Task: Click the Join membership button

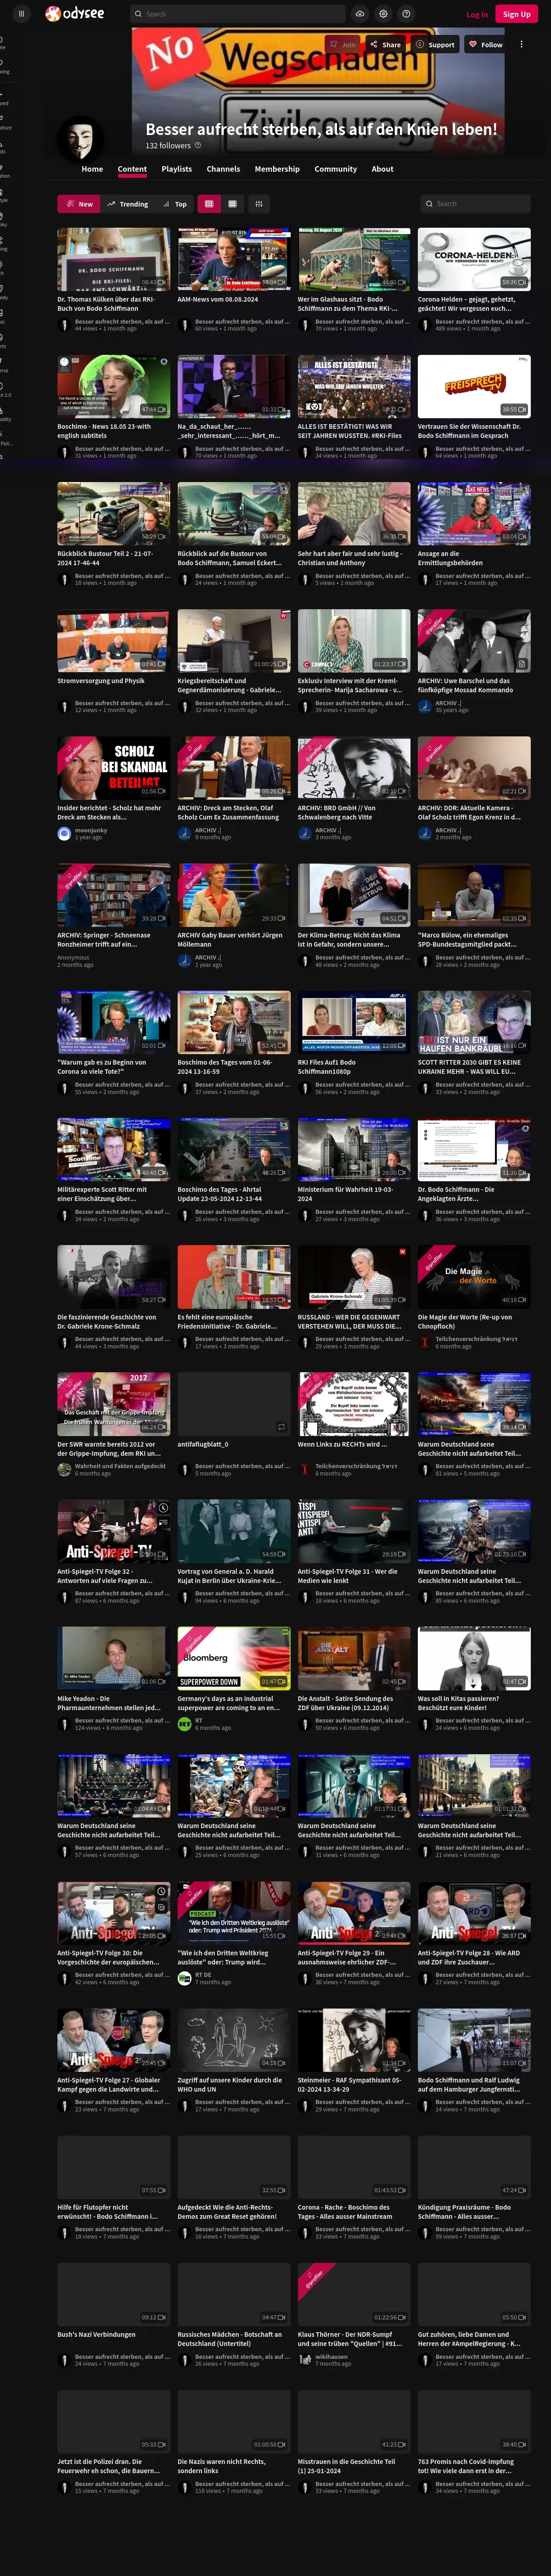Action: click(342, 44)
